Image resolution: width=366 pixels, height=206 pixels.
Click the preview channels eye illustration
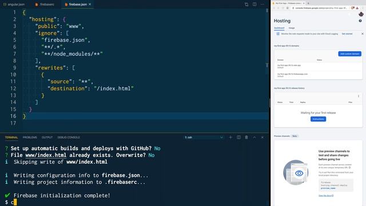pyautogui.click(x=296, y=173)
